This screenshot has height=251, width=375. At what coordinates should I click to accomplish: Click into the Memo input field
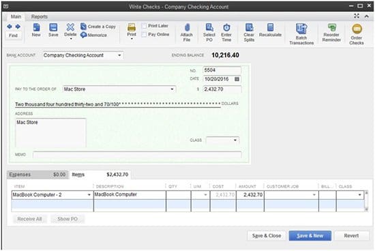click(137, 155)
